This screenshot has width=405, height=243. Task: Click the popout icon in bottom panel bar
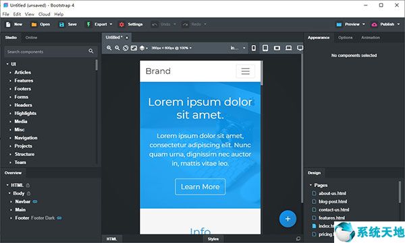pos(298,239)
